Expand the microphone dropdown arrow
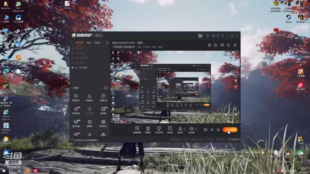This screenshot has width=310, height=174. tap(185, 129)
